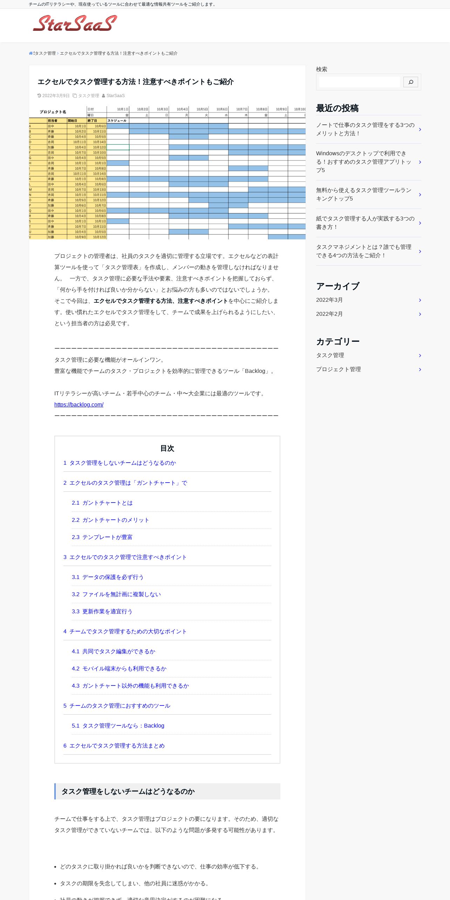The image size is (450, 900).
Task: Click the 目次 heading
Action: coord(167,448)
